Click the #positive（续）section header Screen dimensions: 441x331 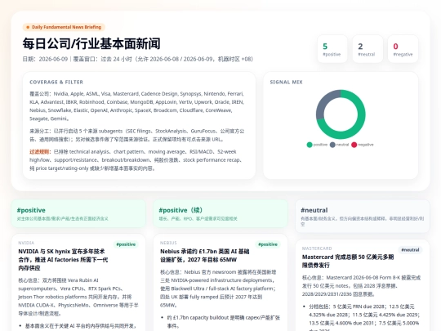(220, 213)
